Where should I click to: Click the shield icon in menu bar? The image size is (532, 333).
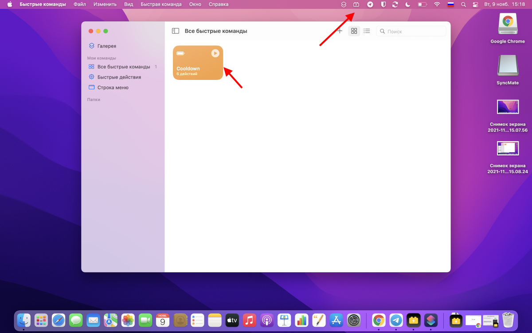click(383, 4)
